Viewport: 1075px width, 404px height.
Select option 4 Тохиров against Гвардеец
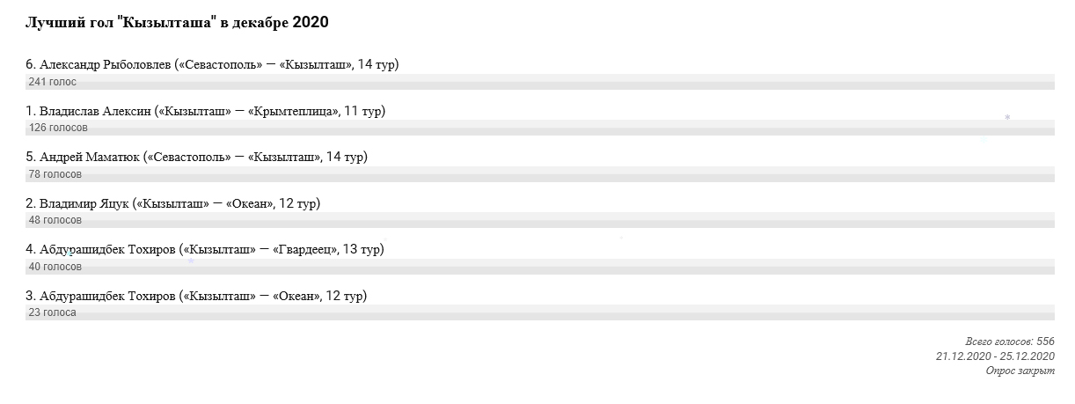coord(205,250)
